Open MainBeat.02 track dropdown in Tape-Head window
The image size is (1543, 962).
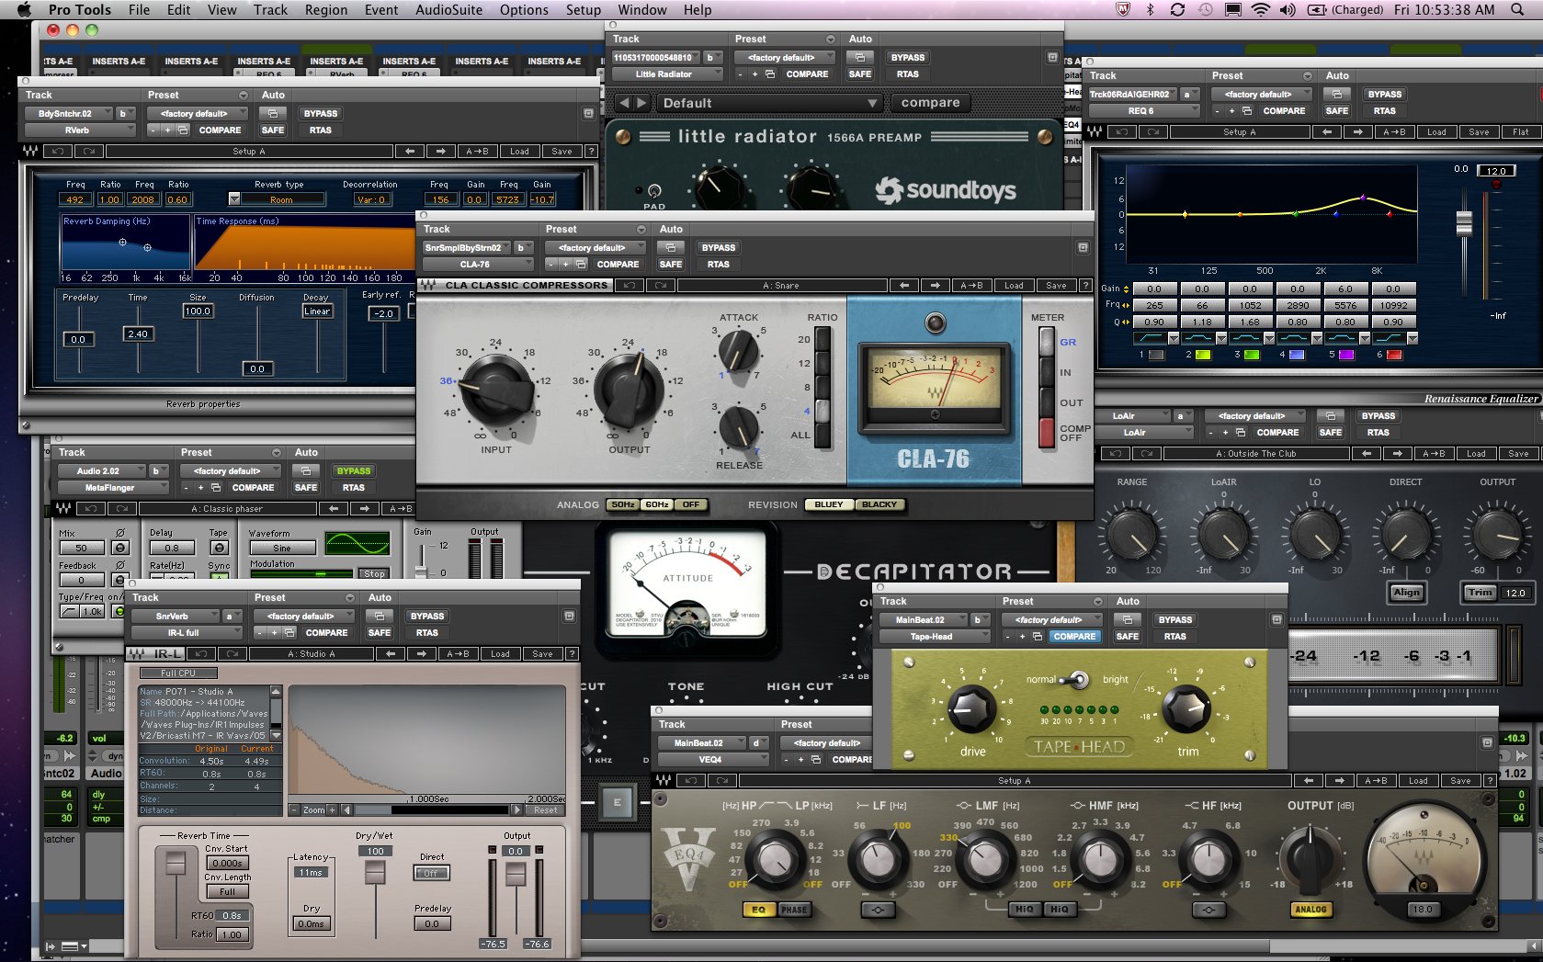pos(925,619)
